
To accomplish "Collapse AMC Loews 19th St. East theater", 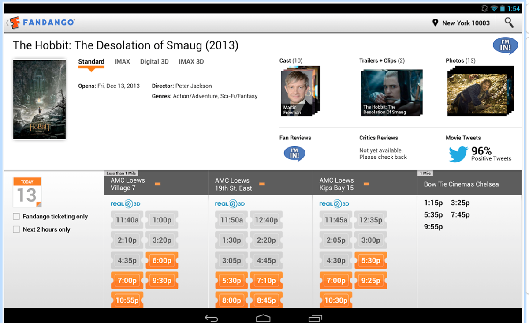I will coord(262,184).
